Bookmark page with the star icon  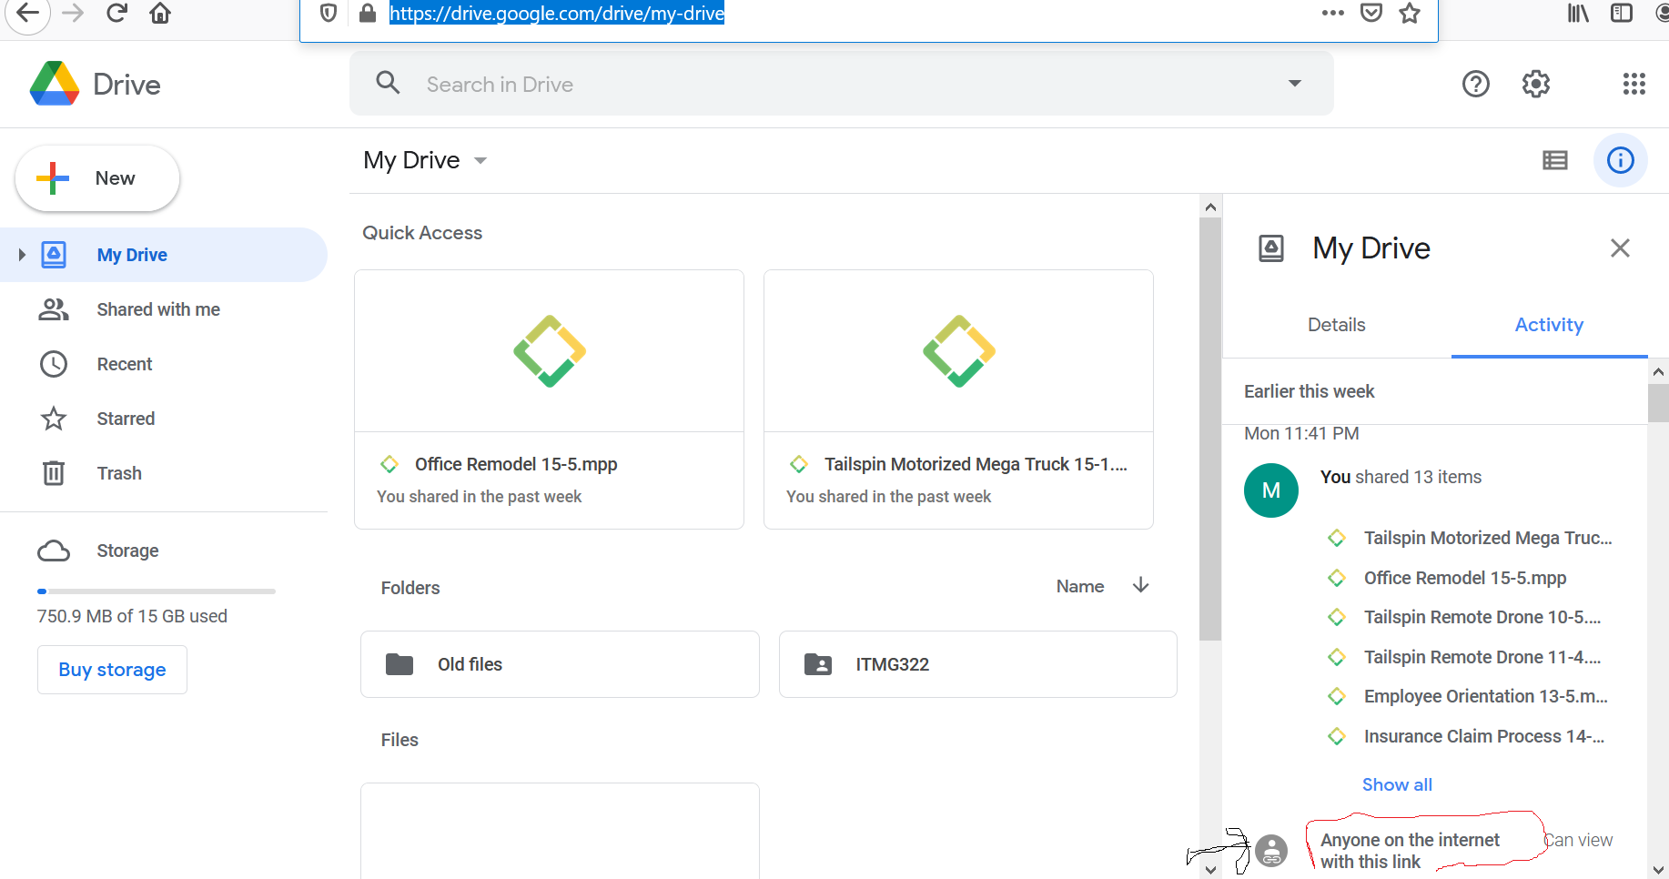(1410, 13)
